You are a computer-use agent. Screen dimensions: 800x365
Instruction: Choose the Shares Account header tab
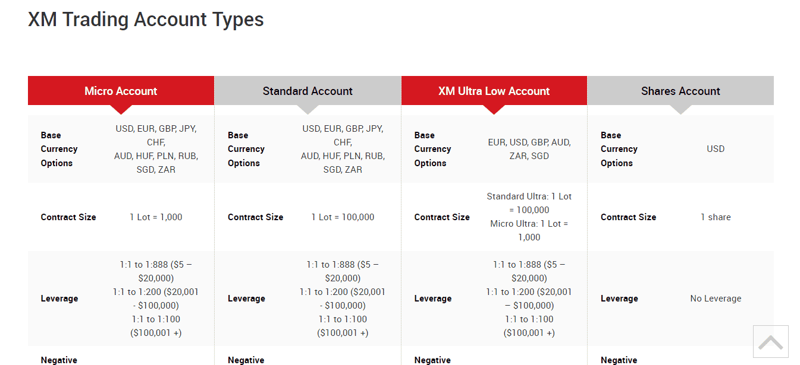click(680, 91)
